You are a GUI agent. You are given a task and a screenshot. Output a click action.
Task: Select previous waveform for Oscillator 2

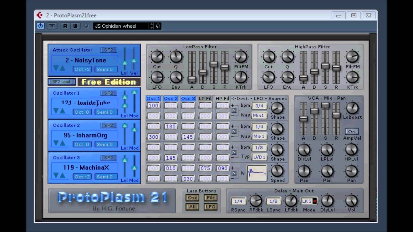pyautogui.click(x=56, y=143)
